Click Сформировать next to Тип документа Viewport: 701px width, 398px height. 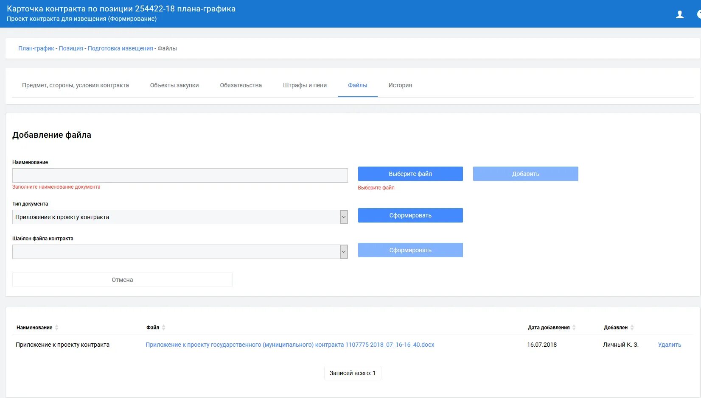click(410, 215)
